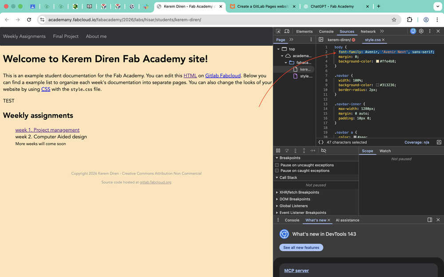The height and width of the screenshot is (277, 444).
Task: Close the What's new drawer tab
Action: click(329, 220)
